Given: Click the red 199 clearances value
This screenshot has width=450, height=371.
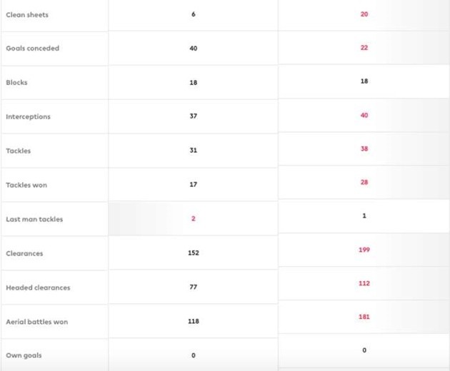Looking at the screenshot, I should pyautogui.click(x=364, y=250).
